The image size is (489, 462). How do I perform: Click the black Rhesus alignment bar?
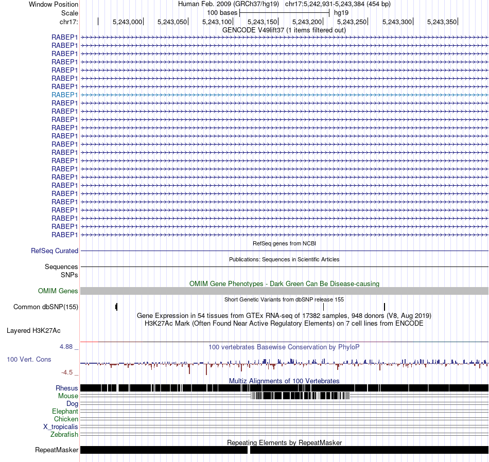pyautogui.click(x=284, y=388)
